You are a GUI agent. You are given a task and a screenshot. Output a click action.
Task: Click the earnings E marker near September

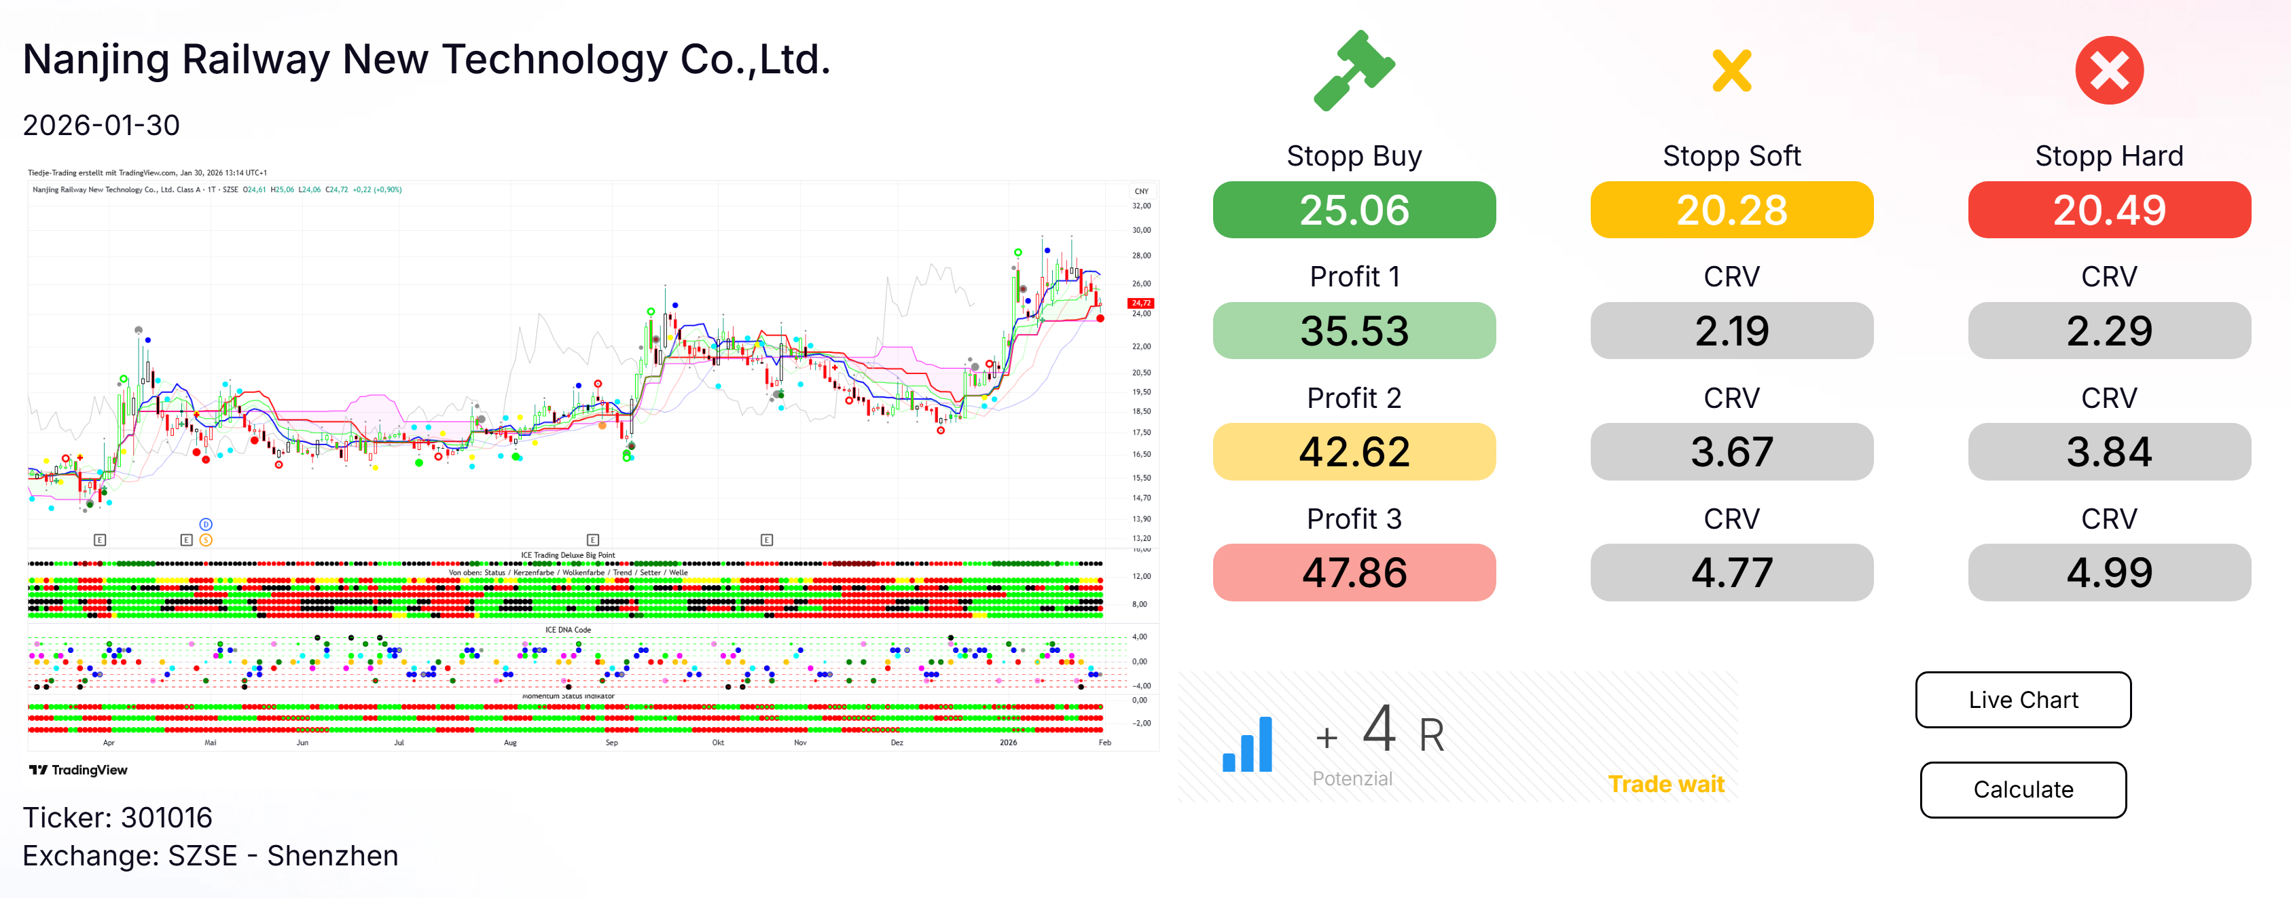pyautogui.click(x=593, y=540)
